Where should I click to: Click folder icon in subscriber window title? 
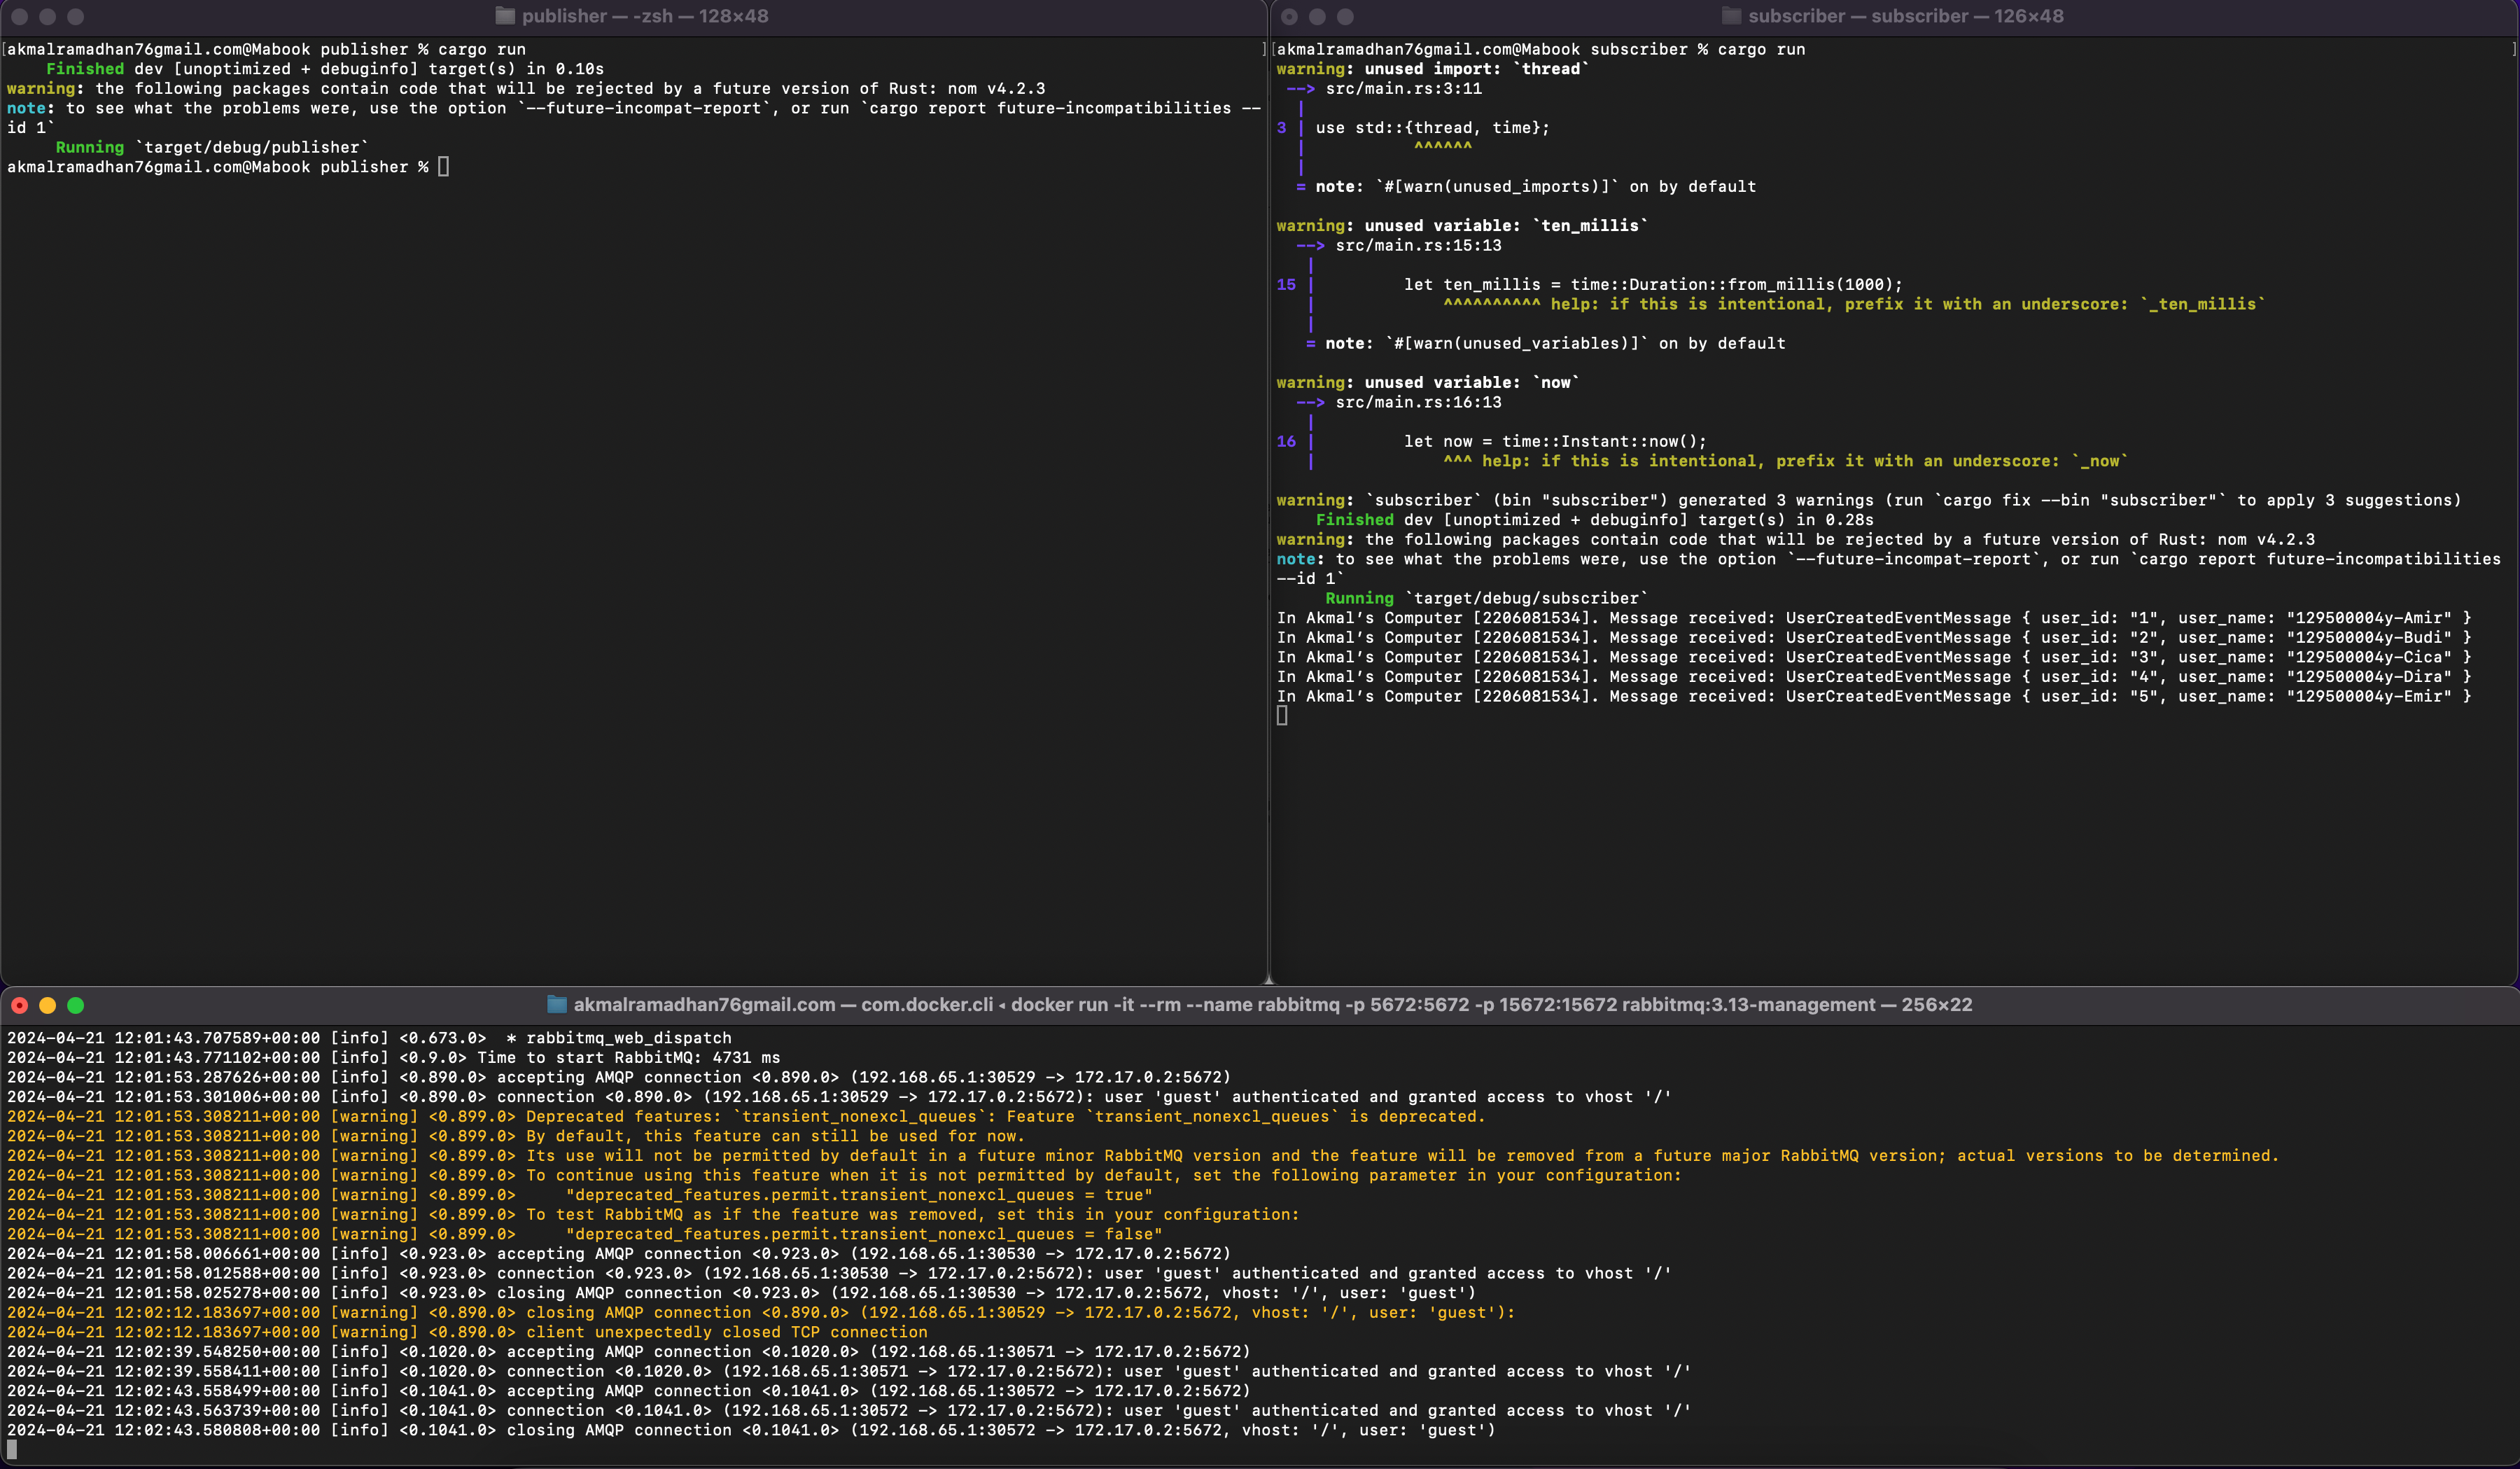pos(1731,16)
